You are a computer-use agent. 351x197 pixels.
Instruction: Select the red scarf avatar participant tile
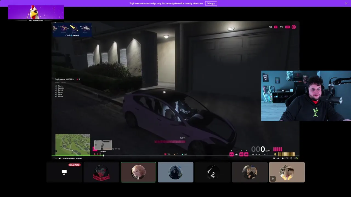click(101, 172)
